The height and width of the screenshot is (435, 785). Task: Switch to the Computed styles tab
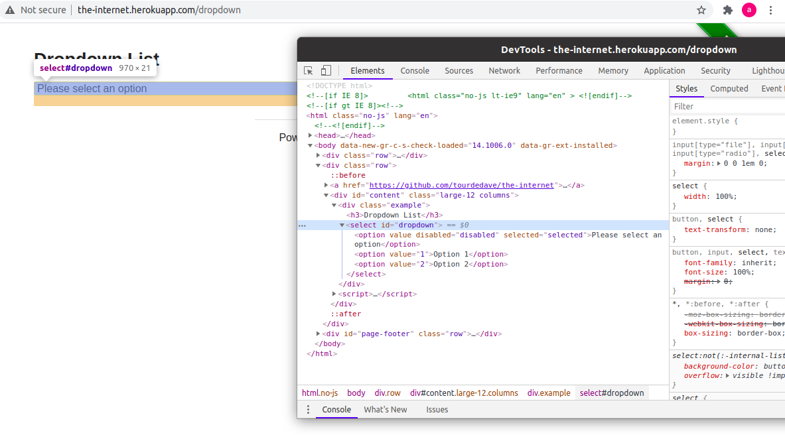click(729, 88)
